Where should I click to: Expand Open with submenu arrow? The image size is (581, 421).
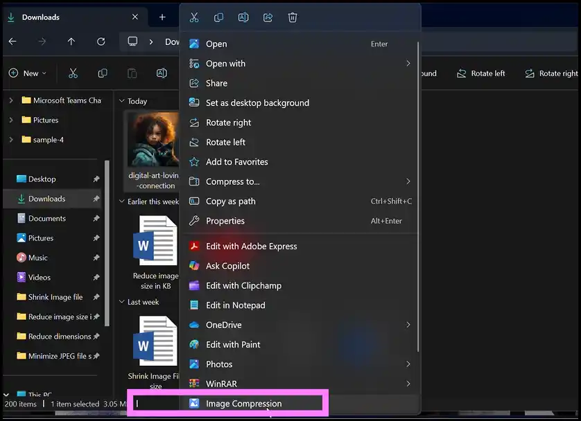click(x=408, y=64)
